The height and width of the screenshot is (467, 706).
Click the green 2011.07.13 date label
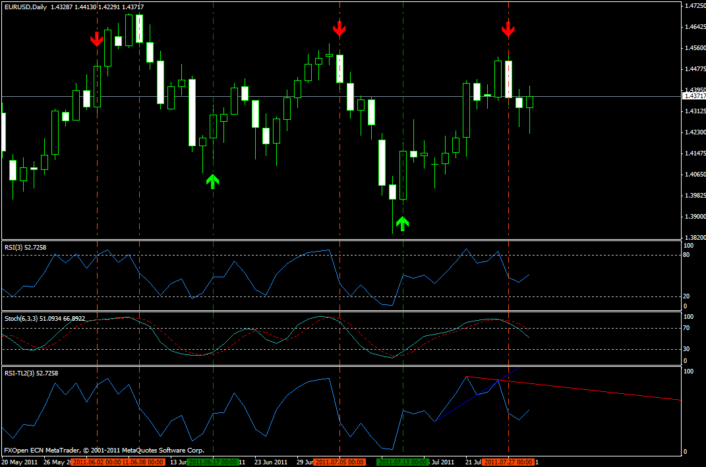point(405,462)
